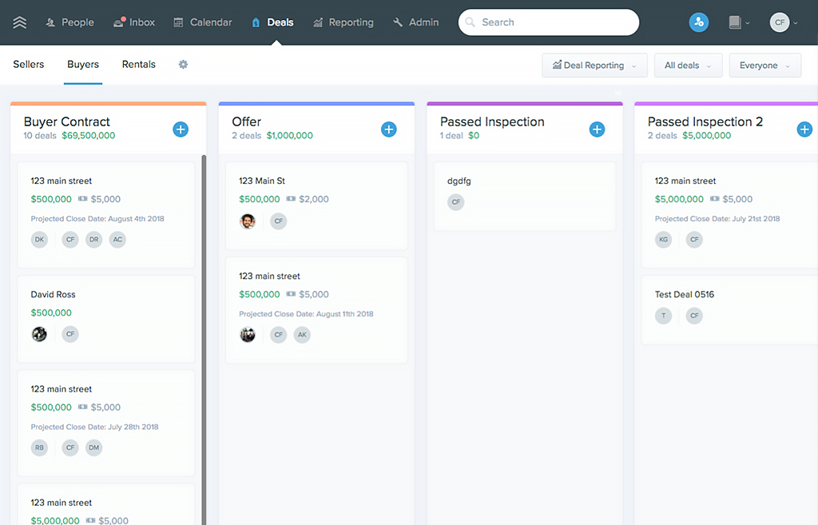Add a deal to Offer column
The image size is (818, 525).
389,129
